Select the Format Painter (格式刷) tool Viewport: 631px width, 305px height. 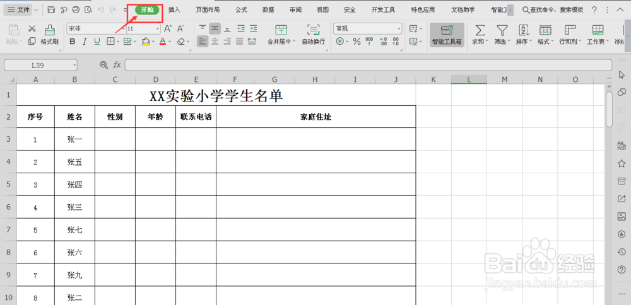[x=50, y=34]
